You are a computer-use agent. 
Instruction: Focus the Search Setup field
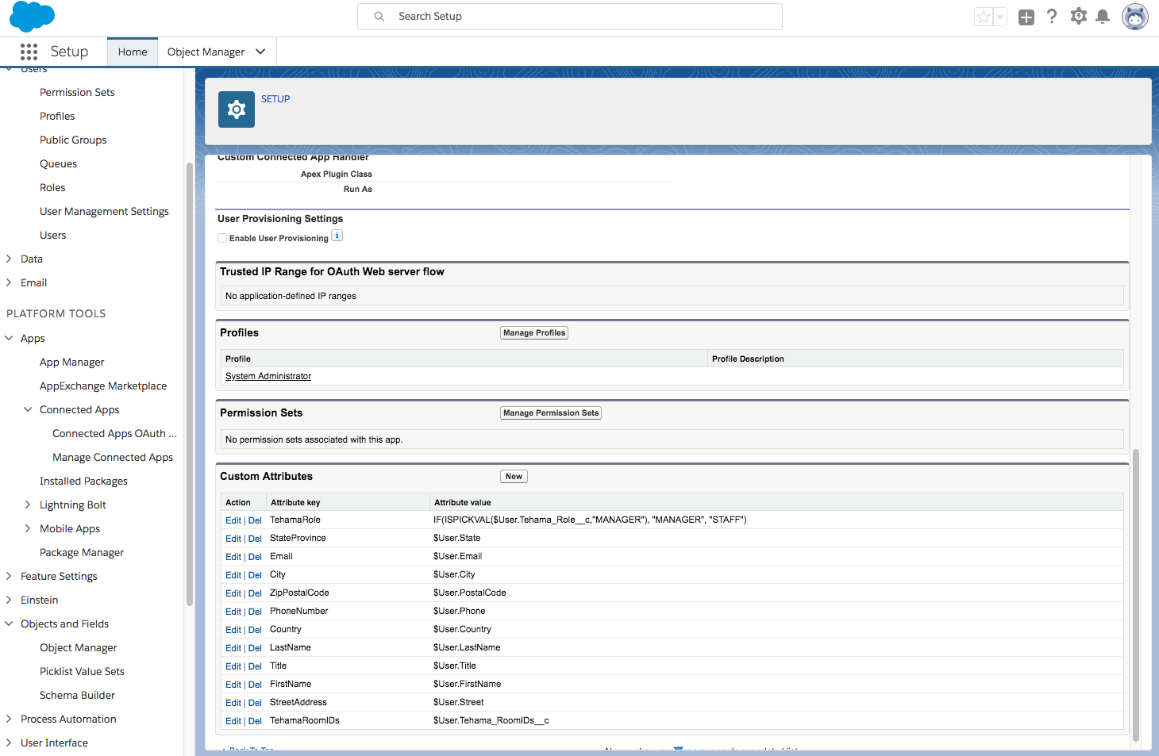pyautogui.click(x=570, y=17)
